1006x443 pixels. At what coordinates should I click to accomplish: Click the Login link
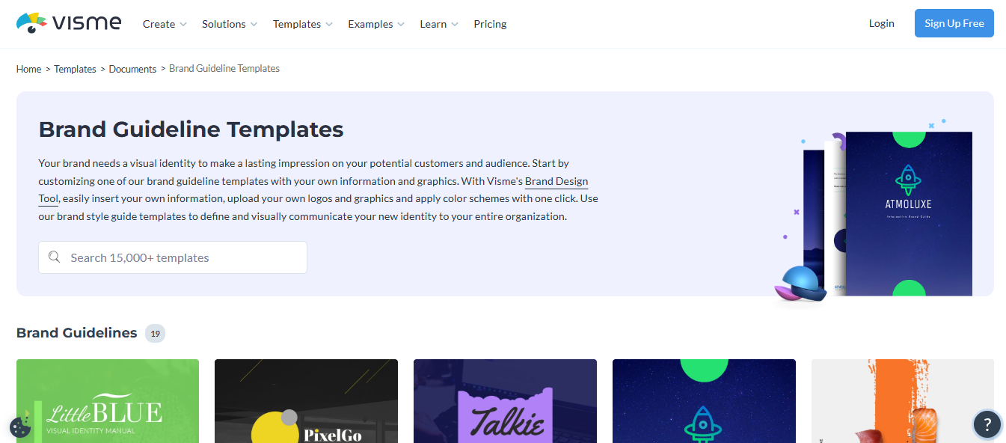(881, 23)
